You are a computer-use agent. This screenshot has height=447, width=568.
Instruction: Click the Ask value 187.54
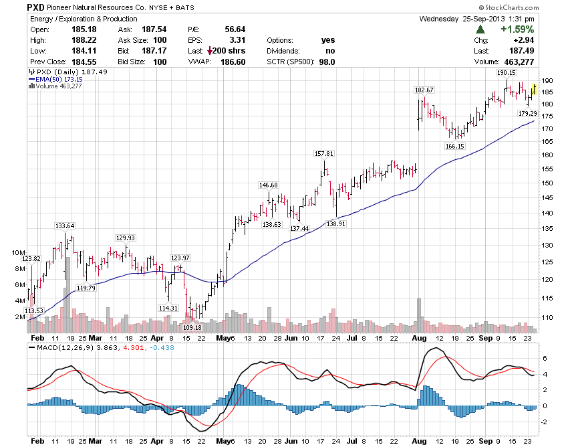pos(154,29)
